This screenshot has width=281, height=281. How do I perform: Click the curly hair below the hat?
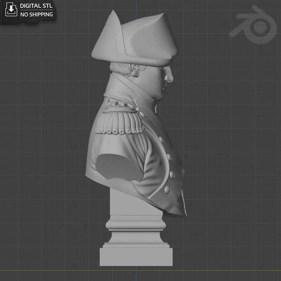pyautogui.click(x=120, y=69)
